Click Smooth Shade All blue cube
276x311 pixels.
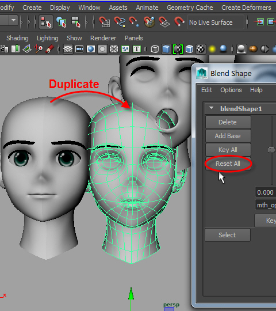166,49
